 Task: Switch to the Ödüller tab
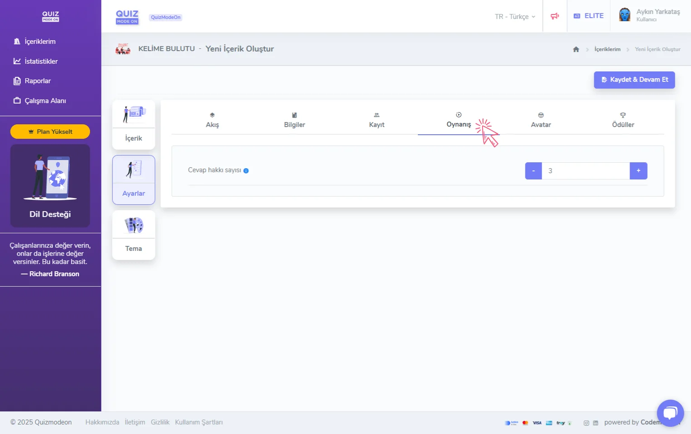(623, 120)
